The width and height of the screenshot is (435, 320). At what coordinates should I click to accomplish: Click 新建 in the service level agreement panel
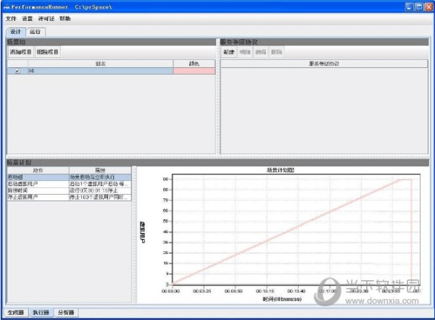pos(229,52)
